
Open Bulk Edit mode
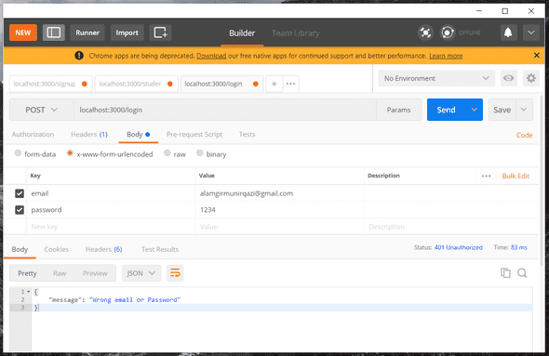pyautogui.click(x=516, y=176)
